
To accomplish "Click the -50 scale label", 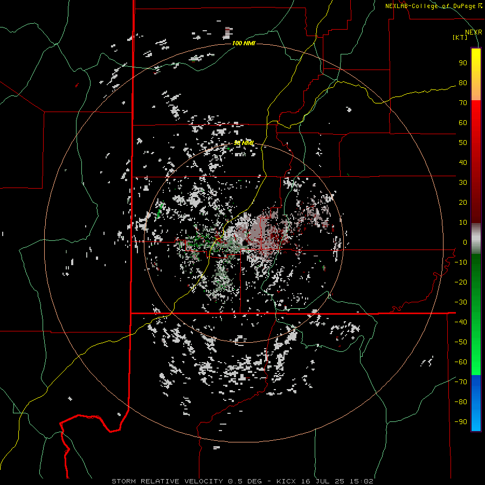I will point(461,342).
